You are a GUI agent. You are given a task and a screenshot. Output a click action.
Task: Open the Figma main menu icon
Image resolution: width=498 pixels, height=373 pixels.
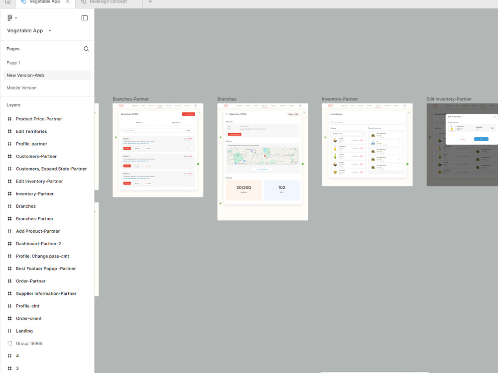point(9,18)
